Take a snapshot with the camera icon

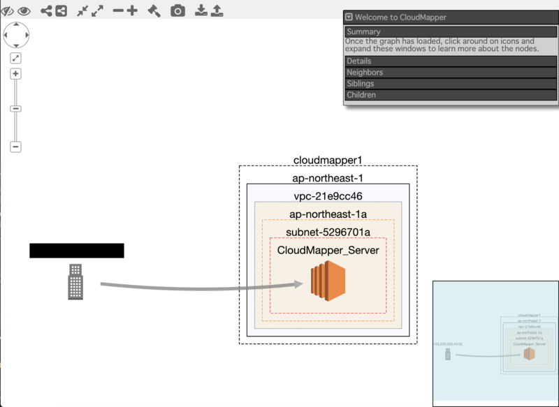[x=177, y=11]
